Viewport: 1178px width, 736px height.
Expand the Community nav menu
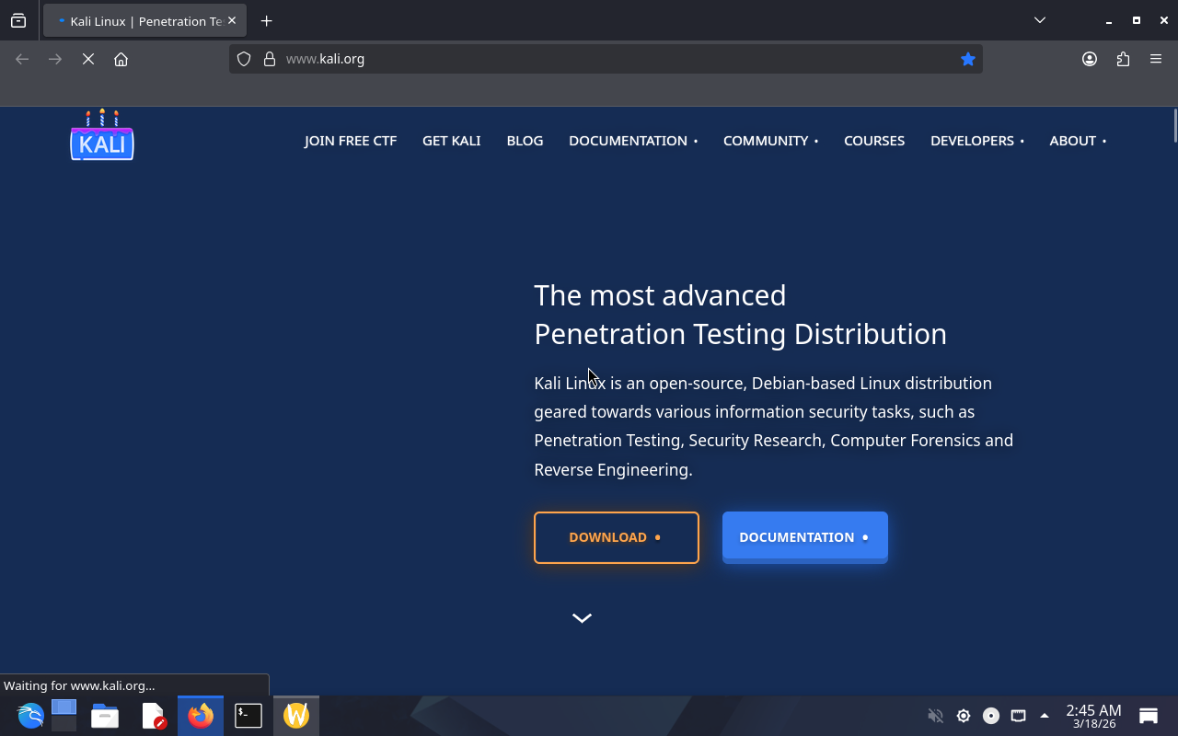point(769,141)
